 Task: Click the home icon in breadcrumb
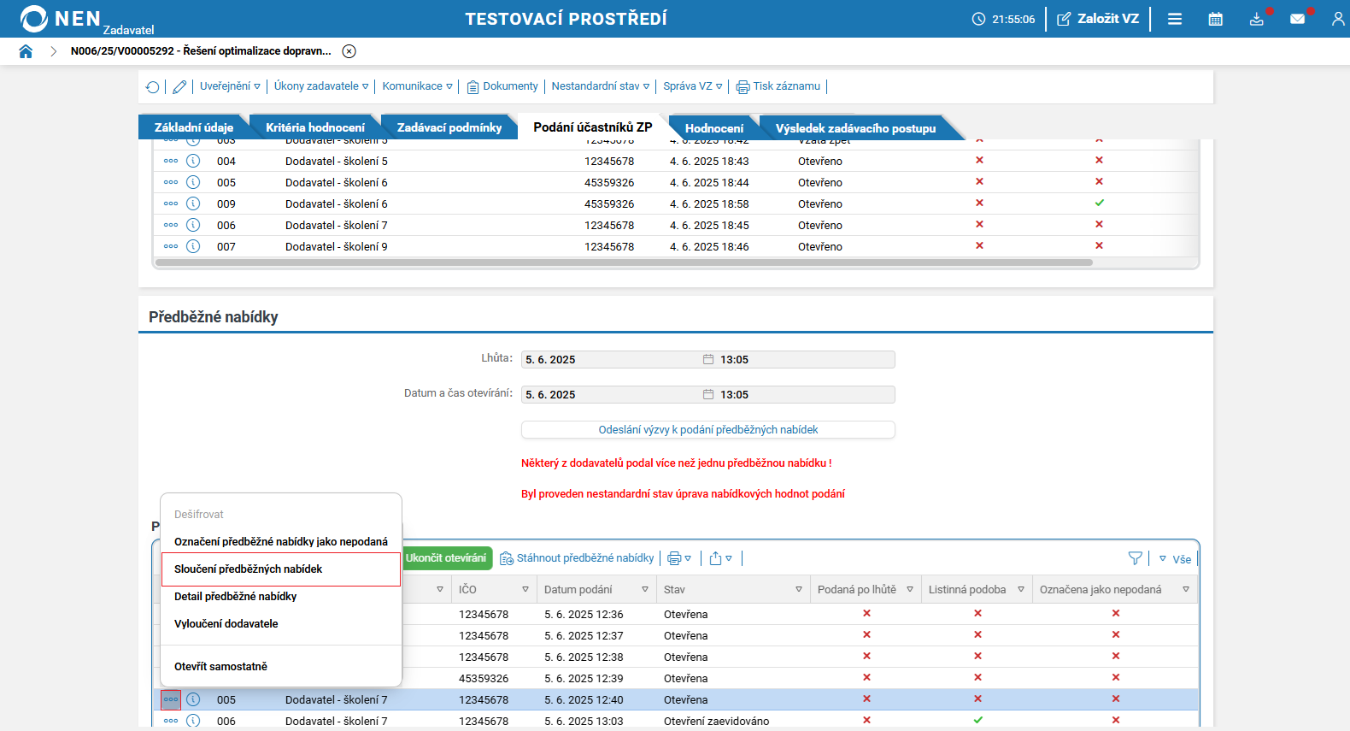26,51
